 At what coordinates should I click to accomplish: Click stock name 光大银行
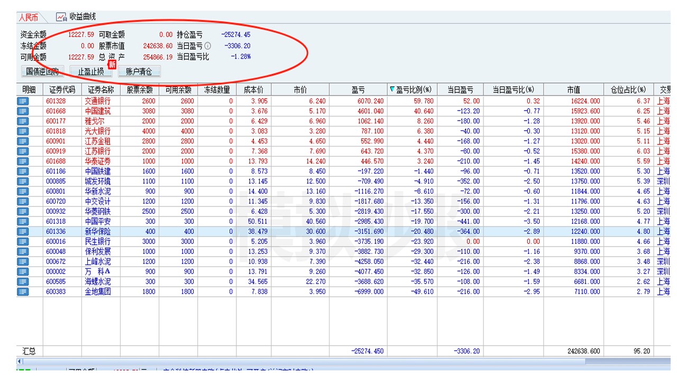[x=98, y=131]
